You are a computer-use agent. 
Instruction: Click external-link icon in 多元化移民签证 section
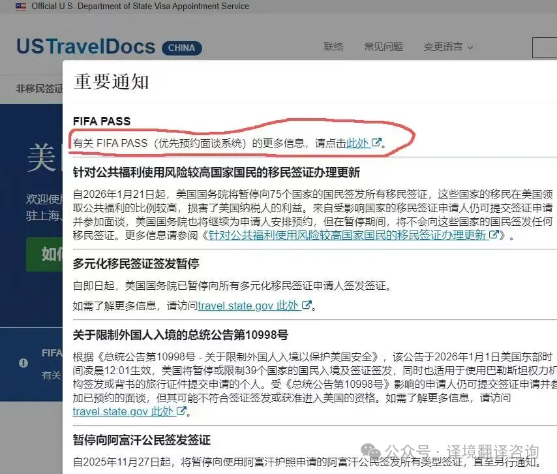[x=306, y=305]
